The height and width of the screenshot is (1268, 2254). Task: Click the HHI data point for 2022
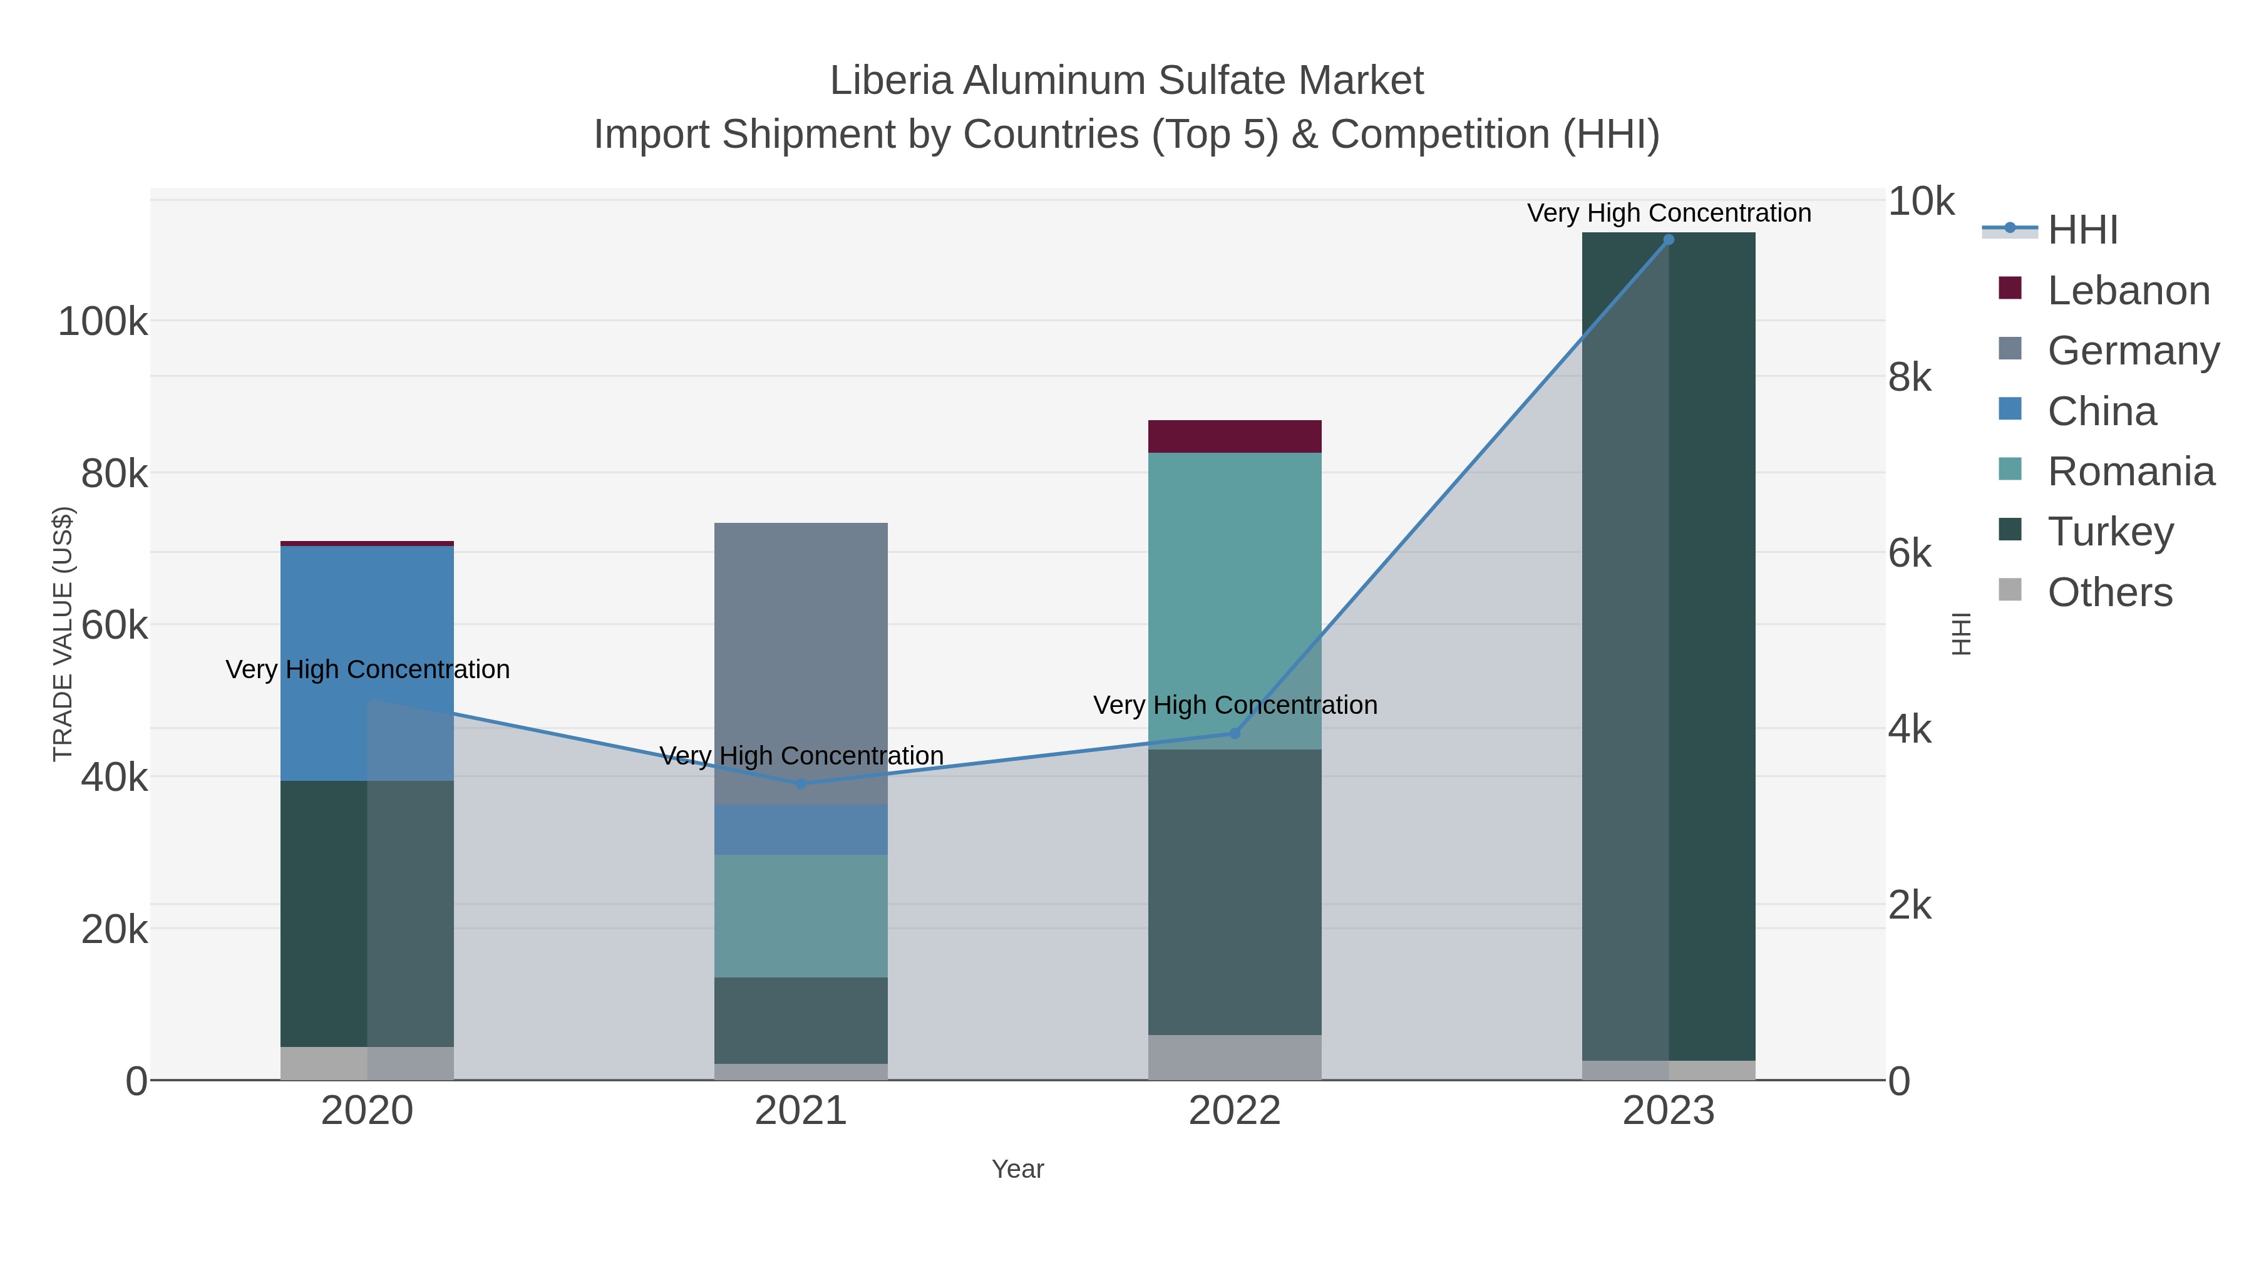[x=1235, y=733]
